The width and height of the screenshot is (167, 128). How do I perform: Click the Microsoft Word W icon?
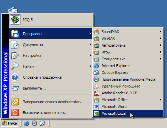coord(96,107)
